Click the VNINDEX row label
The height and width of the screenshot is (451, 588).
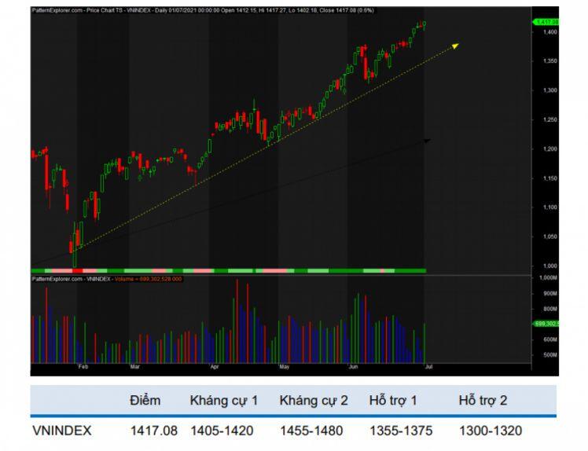62,431
